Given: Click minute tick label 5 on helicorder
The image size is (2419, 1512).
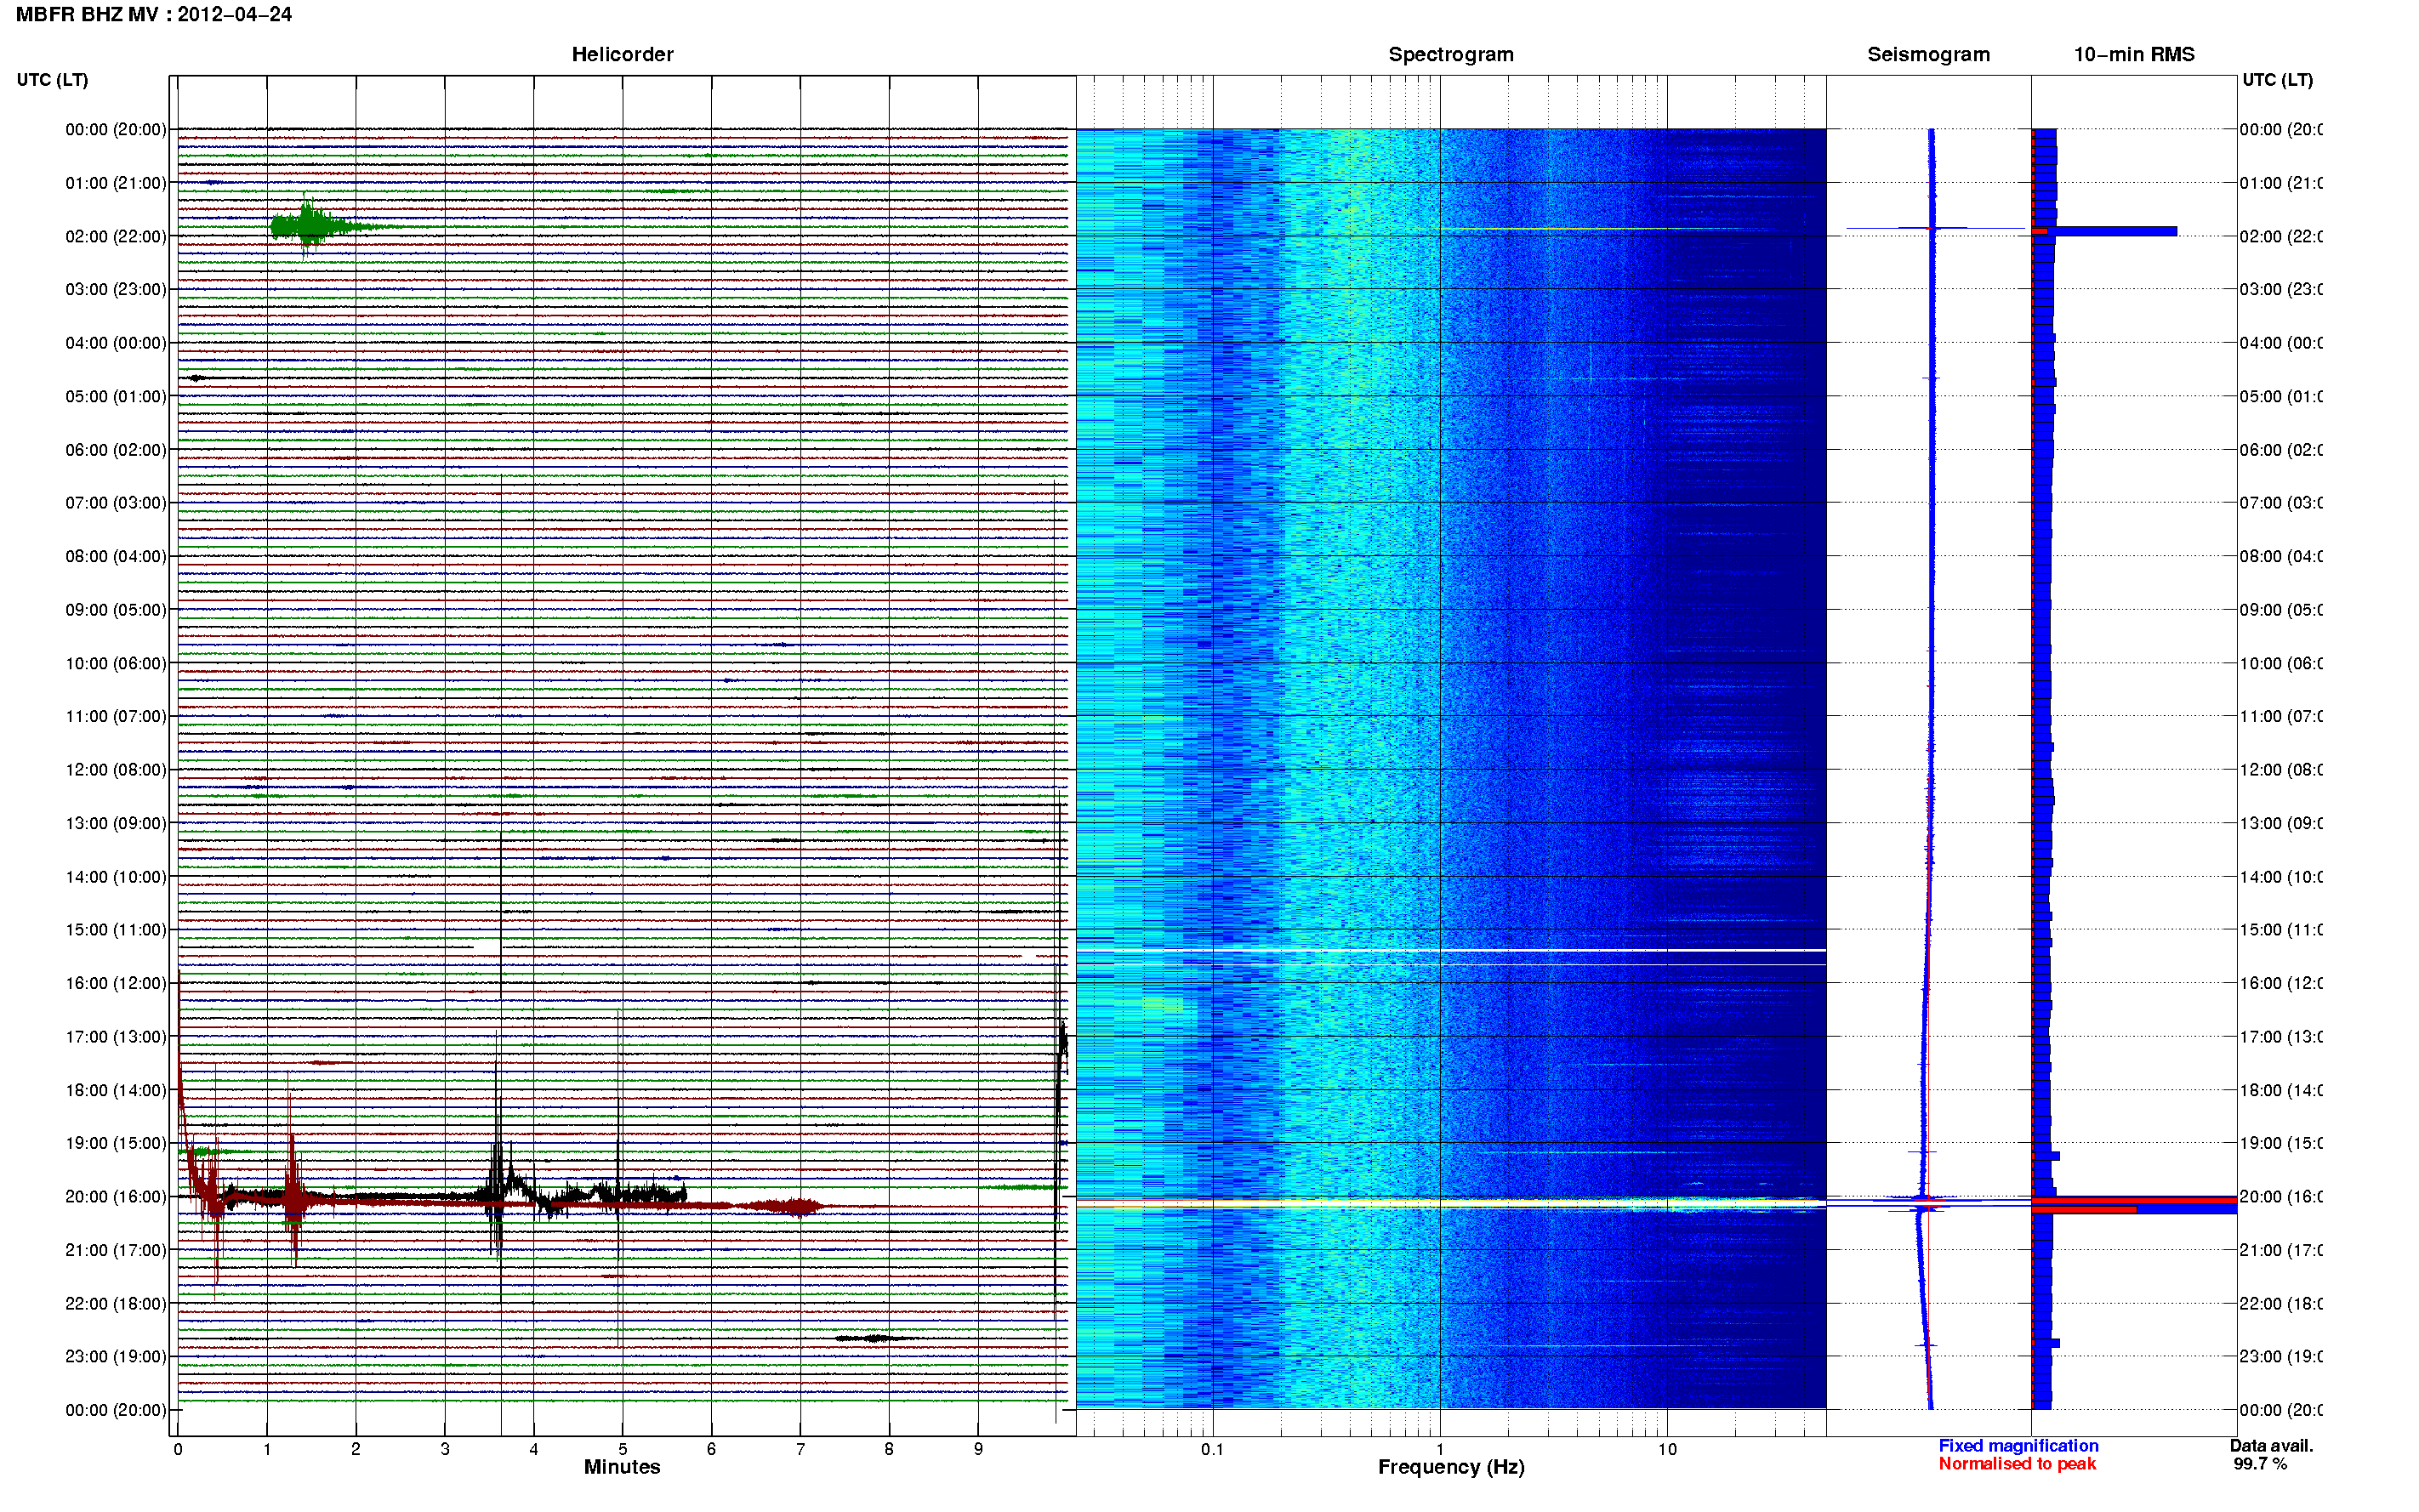Looking at the screenshot, I should [622, 1449].
